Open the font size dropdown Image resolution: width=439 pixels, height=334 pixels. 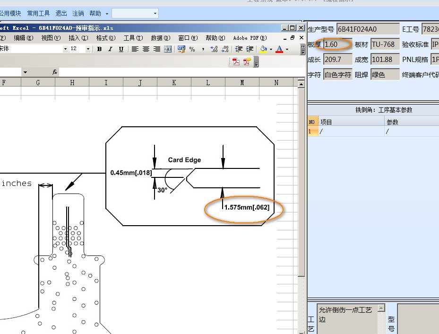(x=88, y=49)
